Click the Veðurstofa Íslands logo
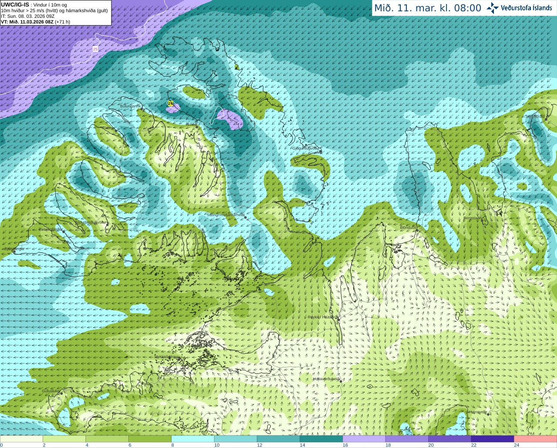This screenshot has height=448, width=557. click(519, 8)
